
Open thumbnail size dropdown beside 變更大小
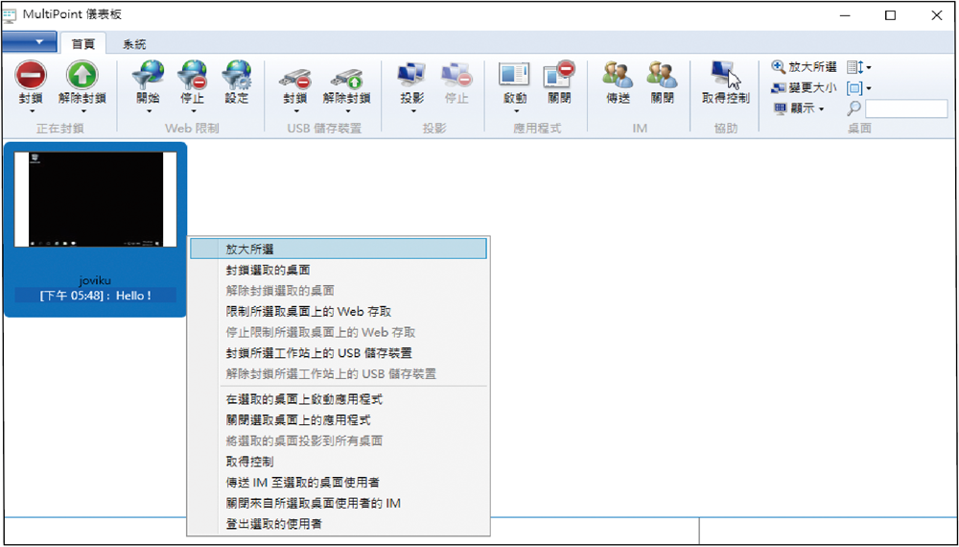858,87
